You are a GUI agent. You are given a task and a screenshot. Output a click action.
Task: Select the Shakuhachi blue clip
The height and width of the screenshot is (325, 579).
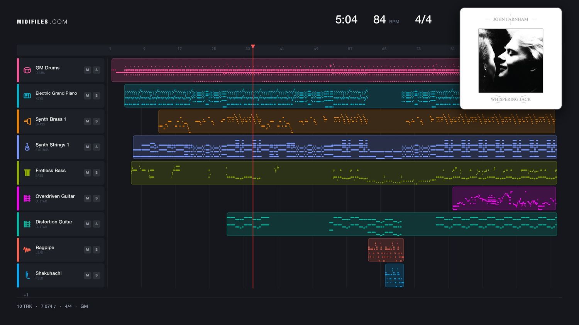click(x=394, y=275)
